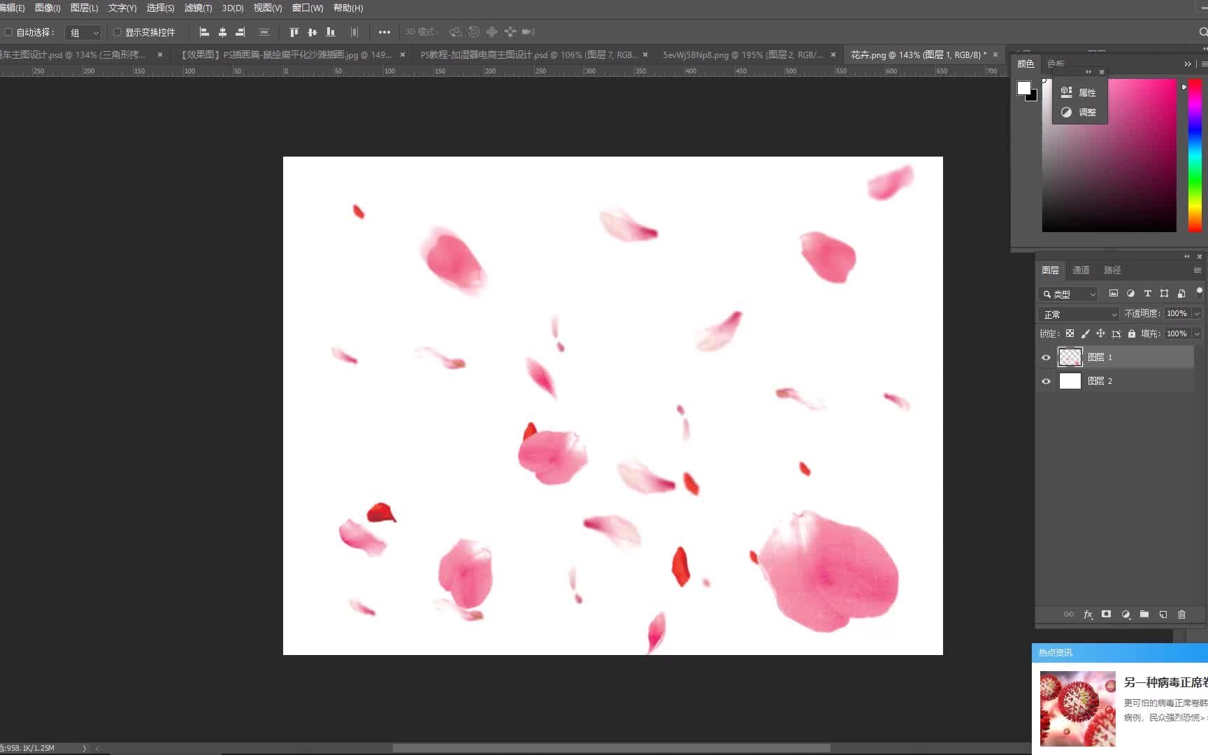Toggle lock transparent pixels
Image resolution: width=1208 pixels, height=755 pixels.
(x=1070, y=333)
